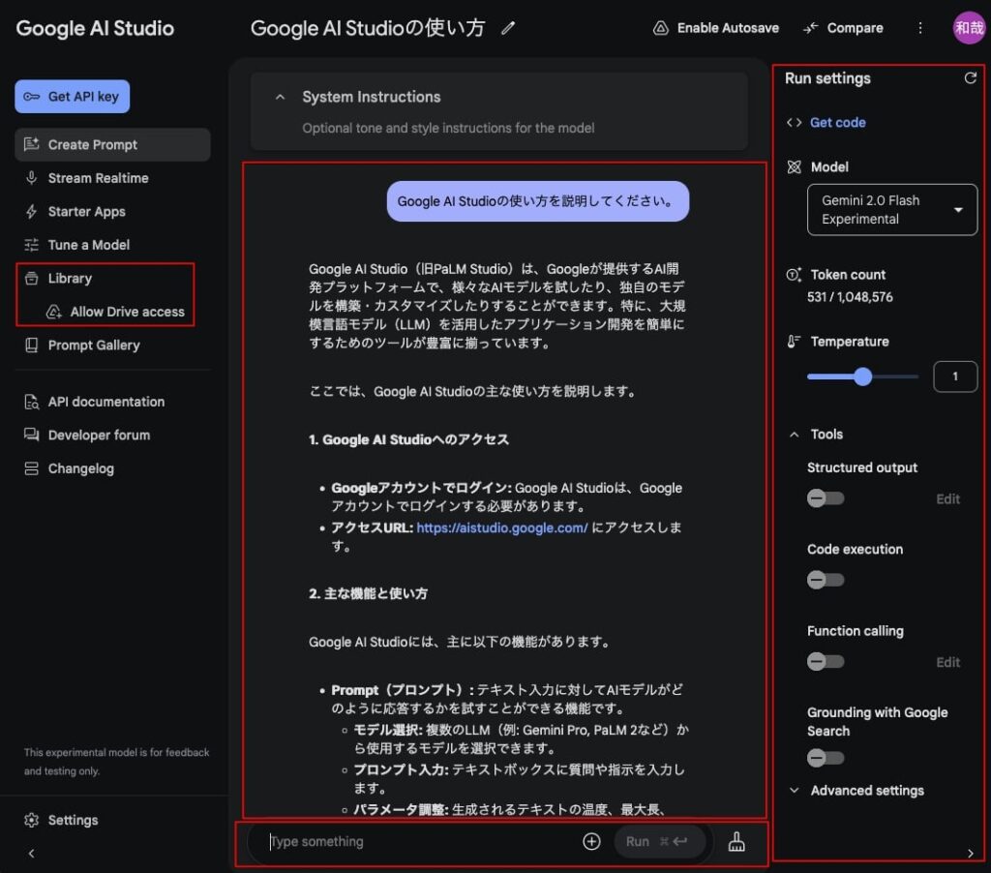This screenshot has height=873, width=991.
Task: Click the microphone icon beside Stream Realtime
Action: pyautogui.click(x=32, y=178)
